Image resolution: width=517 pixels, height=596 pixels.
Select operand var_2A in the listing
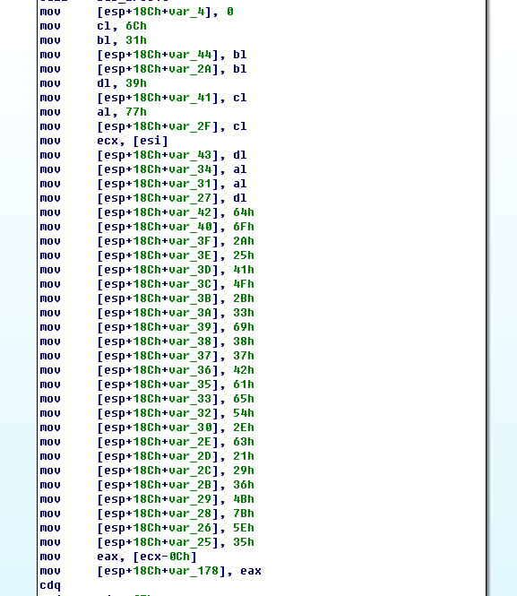tap(191, 69)
